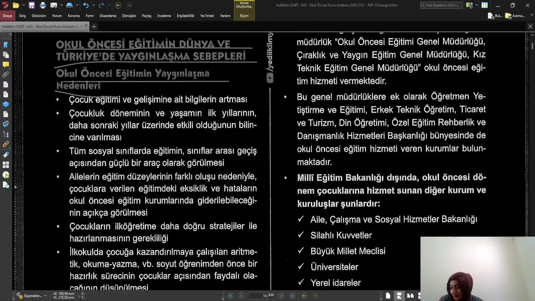Open the Links chain icon pane
Image resolution: width=535 pixels, height=301 pixels.
[x=6, y=144]
